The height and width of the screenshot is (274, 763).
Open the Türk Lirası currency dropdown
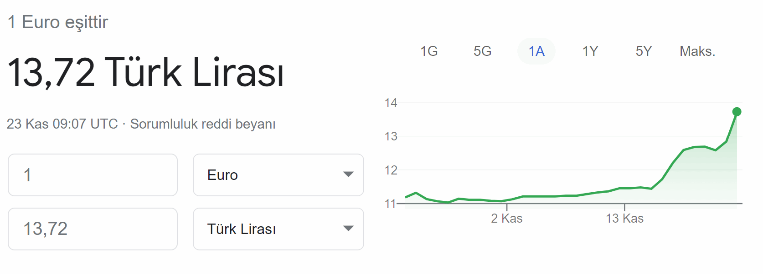click(x=278, y=229)
